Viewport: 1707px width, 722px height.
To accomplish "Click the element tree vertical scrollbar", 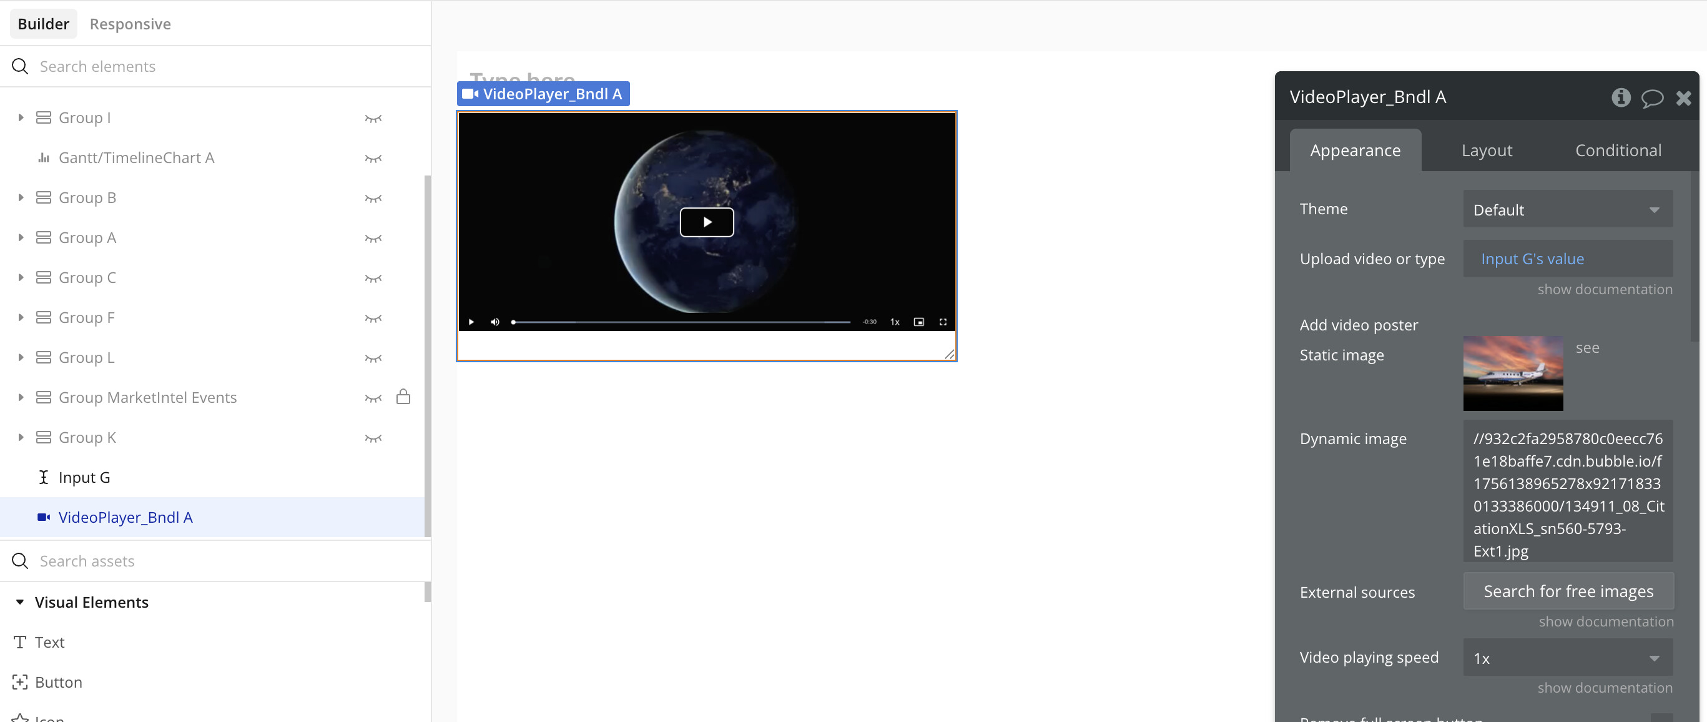I will coord(428,355).
